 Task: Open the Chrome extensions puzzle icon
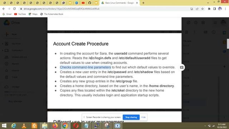tap(209, 9)
